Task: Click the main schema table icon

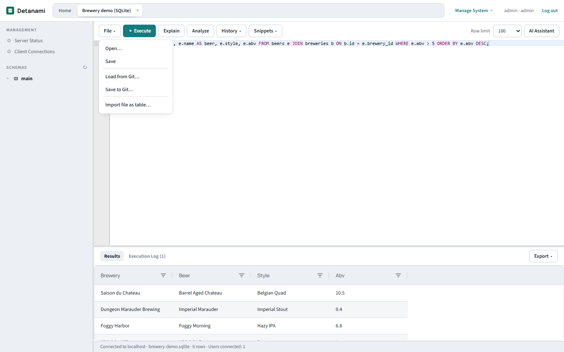Action: pyautogui.click(x=16, y=79)
